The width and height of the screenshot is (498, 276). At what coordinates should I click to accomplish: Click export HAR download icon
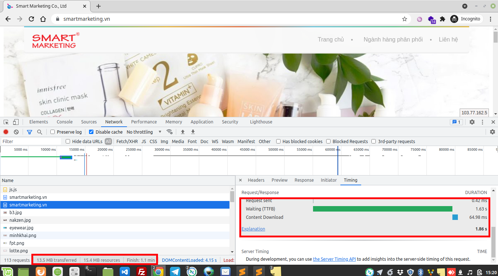point(193,132)
